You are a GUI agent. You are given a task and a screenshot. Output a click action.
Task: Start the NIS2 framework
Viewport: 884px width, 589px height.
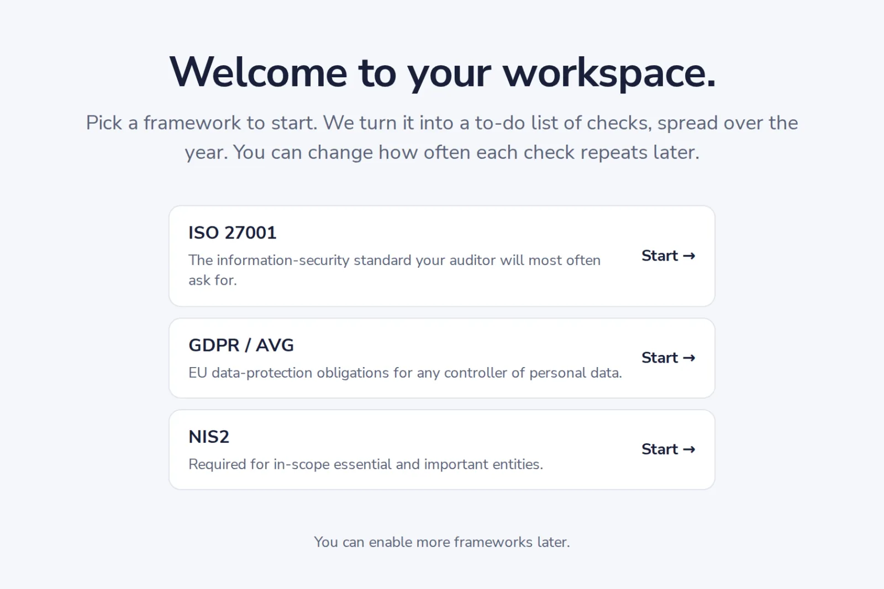[668, 449]
